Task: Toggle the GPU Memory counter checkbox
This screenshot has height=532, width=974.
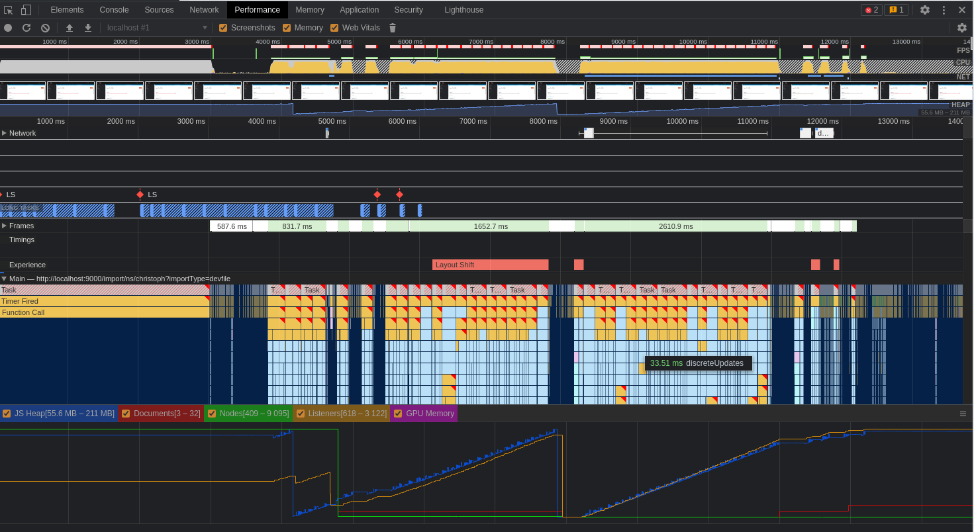Action: coord(398,414)
